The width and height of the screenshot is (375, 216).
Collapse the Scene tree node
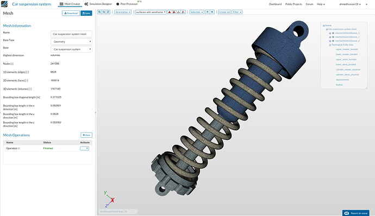(x=324, y=26)
